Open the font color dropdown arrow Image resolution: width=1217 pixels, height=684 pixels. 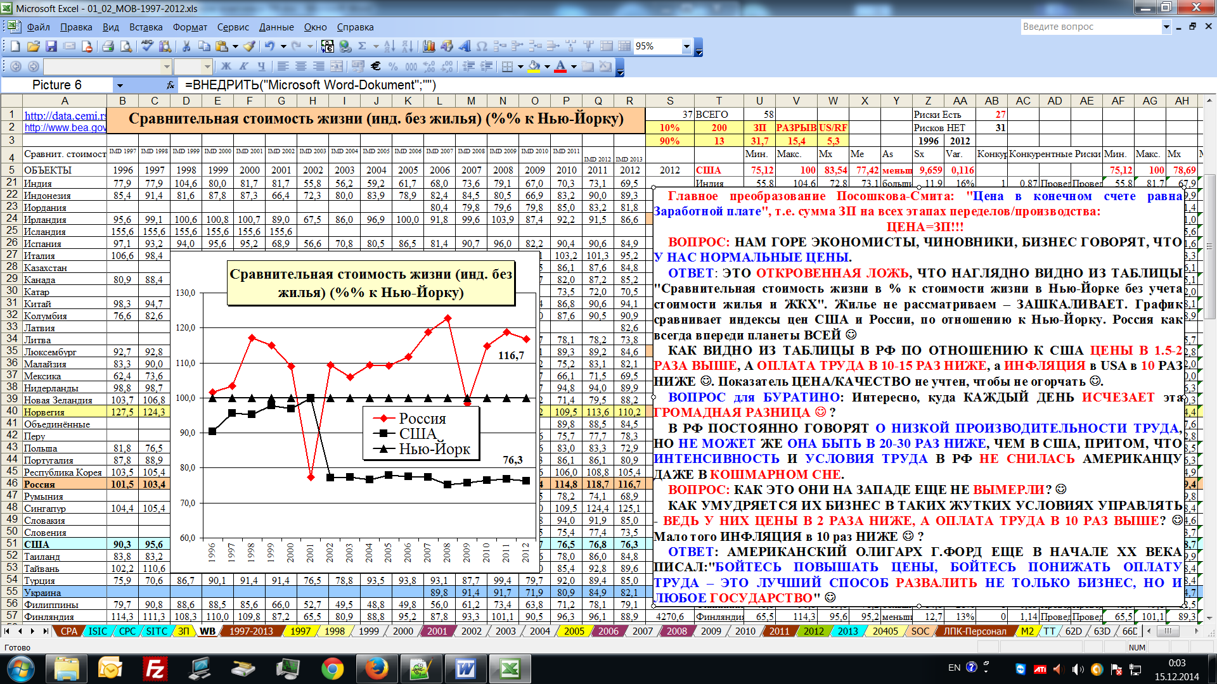[x=574, y=66]
